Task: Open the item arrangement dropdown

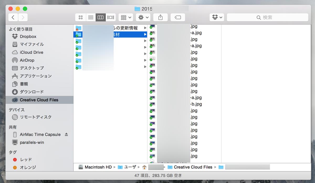Action: coord(126,18)
